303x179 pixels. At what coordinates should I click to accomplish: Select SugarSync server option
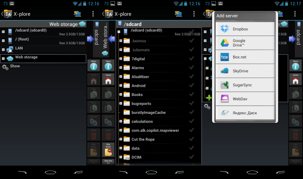(245, 85)
